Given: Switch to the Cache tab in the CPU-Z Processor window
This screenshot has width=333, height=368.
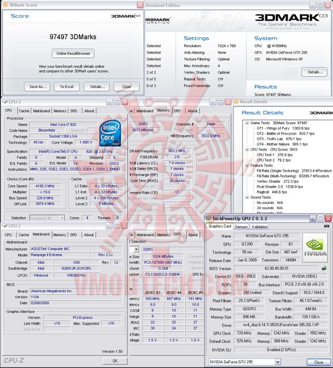Looking at the screenshot, I should click(x=24, y=111).
